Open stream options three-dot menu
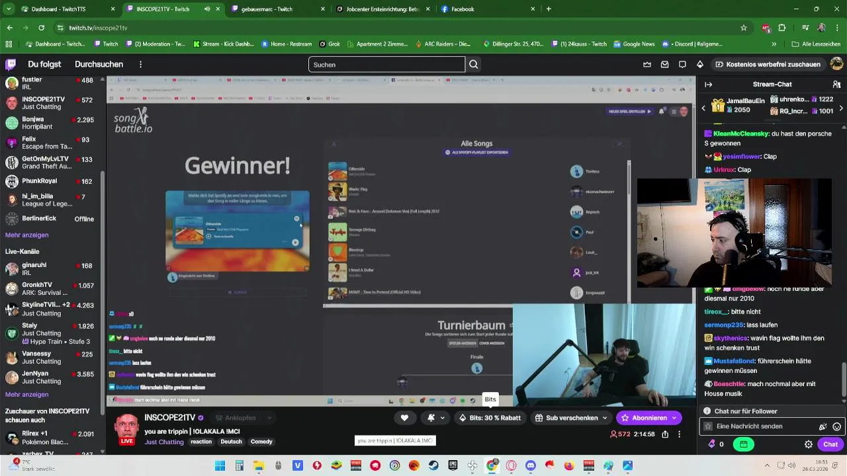The width and height of the screenshot is (847, 476). tap(679, 434)
